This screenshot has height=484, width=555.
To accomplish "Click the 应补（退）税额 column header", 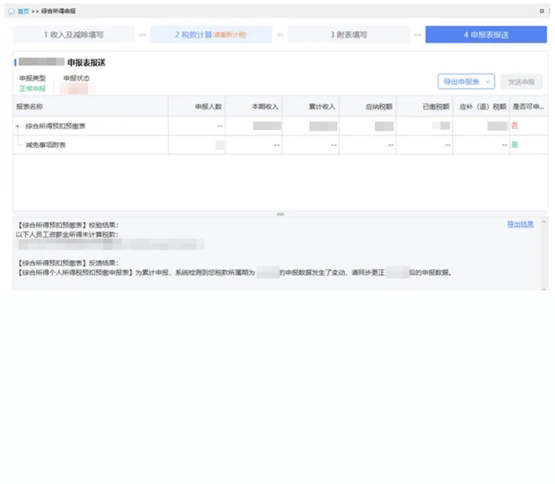I will pos(483,107).
